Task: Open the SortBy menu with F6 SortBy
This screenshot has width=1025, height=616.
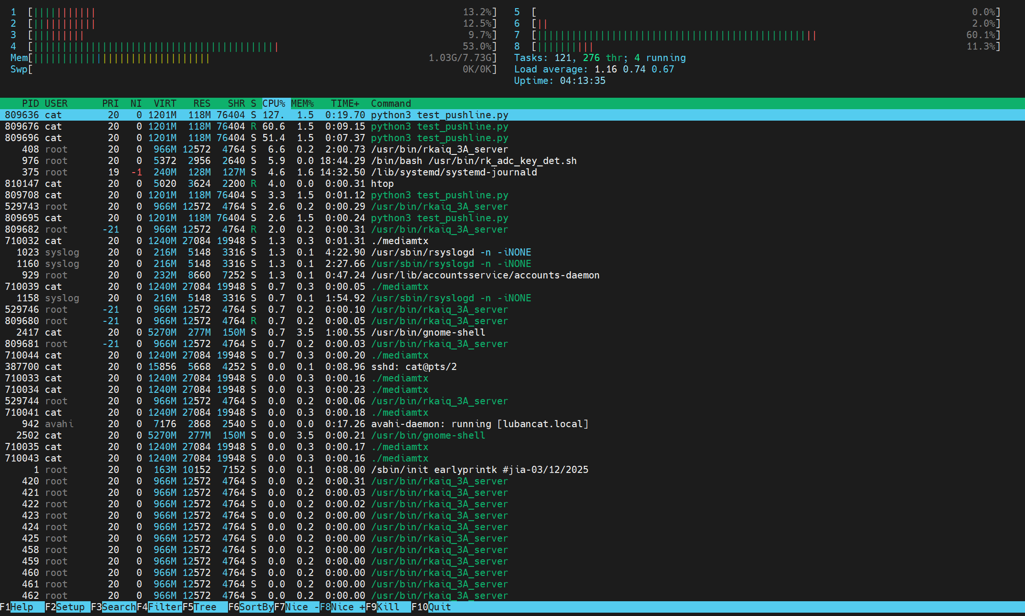Action: tap(252, 607)
